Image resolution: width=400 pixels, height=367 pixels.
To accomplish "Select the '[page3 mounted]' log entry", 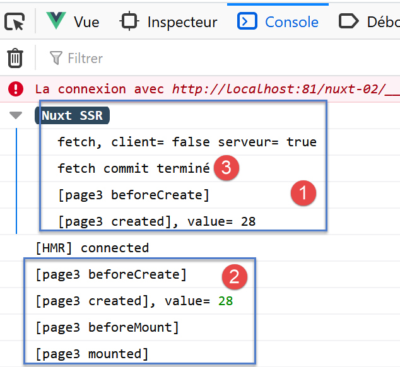I will pos(92,354).
